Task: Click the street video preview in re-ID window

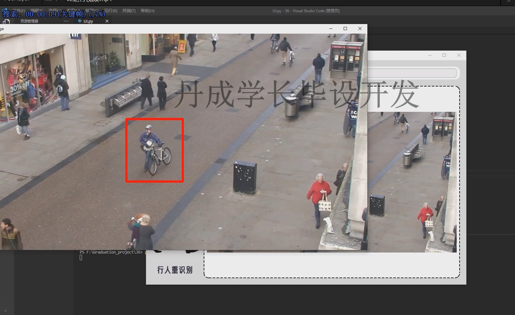Action: pos(412,182)
